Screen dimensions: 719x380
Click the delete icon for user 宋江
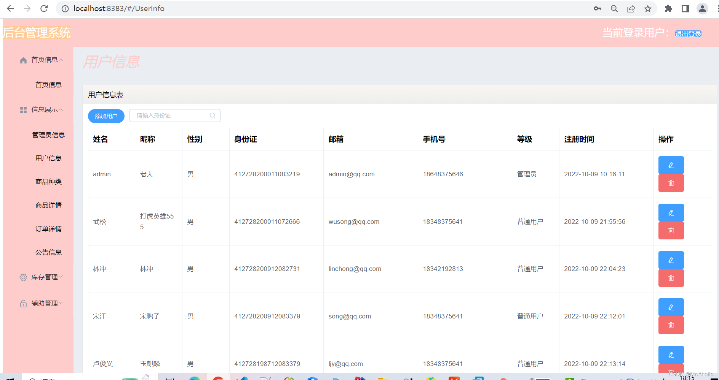coord(671,325)
